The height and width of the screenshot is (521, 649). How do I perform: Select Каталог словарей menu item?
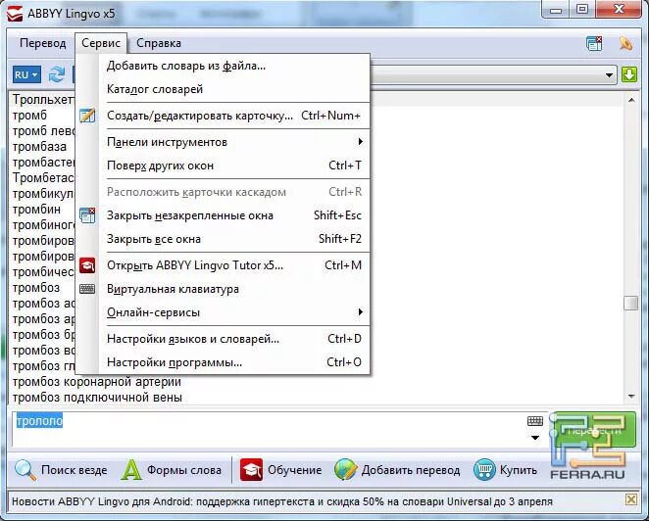(x=234, y=89)
